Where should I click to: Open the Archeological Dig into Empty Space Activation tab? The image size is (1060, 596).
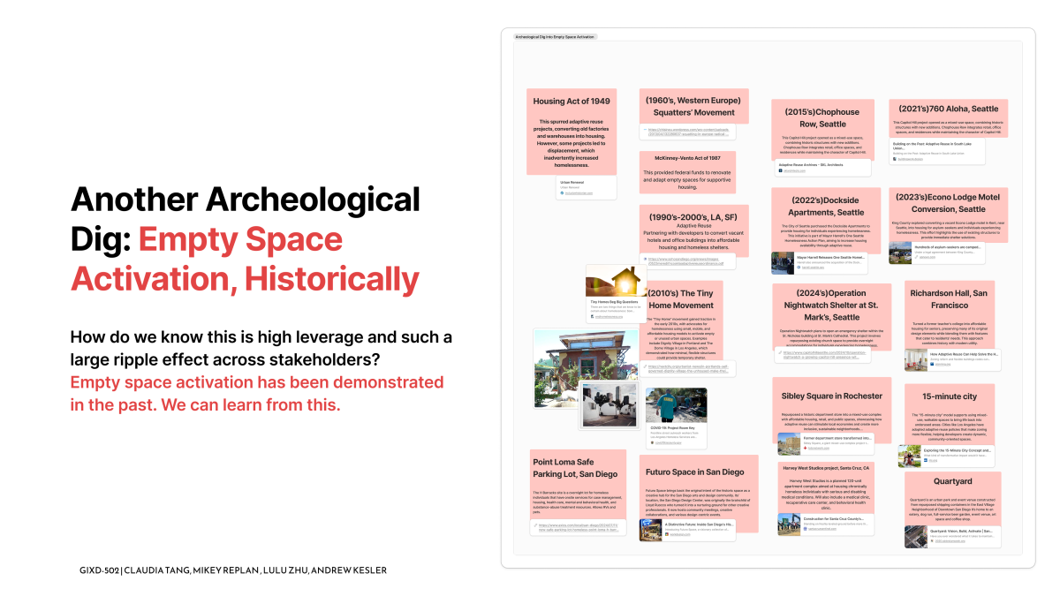[x=556, y=37]
